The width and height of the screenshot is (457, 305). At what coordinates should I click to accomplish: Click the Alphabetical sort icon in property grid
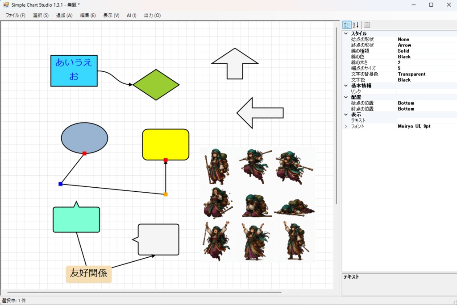356,25
